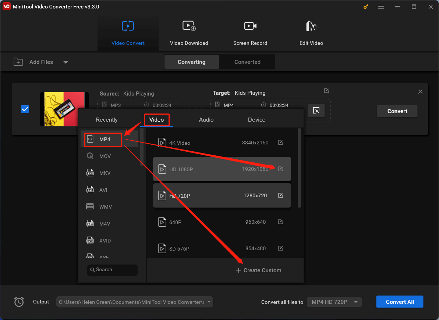Click the MiniTool app logo icon
Screen dimensions: 439x320
pyautogui.click(x=6, y=6)
